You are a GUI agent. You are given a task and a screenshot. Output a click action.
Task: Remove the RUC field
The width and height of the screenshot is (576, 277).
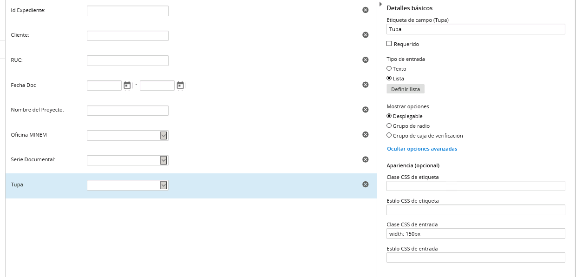pos(366,59)
